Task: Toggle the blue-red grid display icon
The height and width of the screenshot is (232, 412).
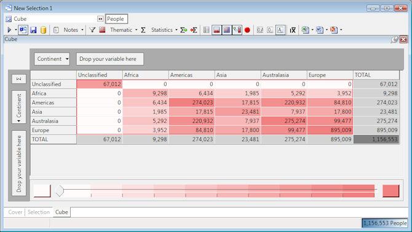Action: point(227,30)
